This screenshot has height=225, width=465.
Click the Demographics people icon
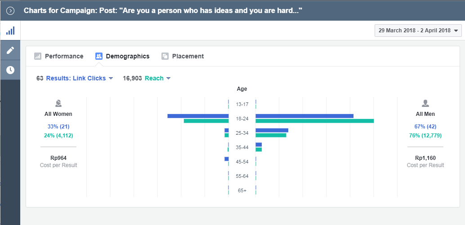click(99, 56)
